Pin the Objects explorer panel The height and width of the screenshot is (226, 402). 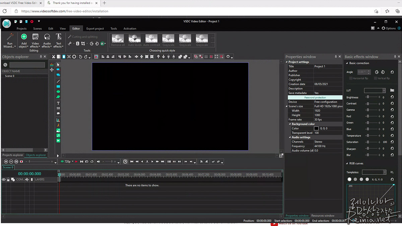41,57
